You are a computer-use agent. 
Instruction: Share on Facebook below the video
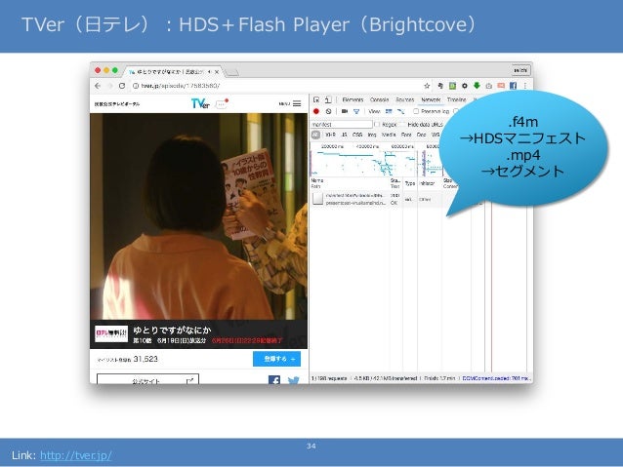click(274, 380)
